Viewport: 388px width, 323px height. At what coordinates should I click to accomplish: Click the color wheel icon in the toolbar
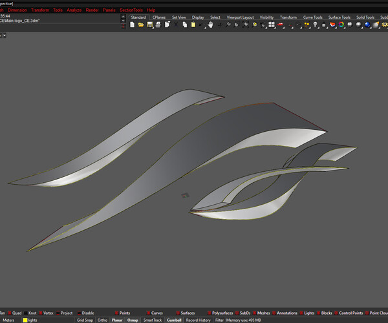(x=340, y=25)
